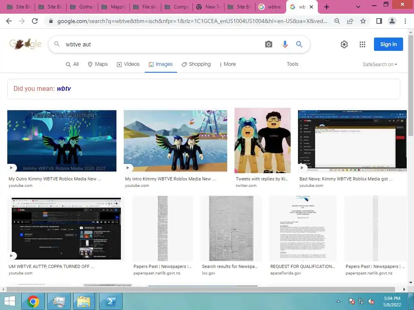
Task: Open the Chrome profile avatar
Action: (392, 21)
